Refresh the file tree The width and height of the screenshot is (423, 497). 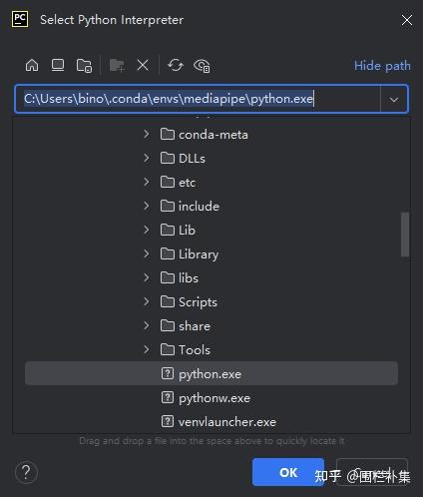[x=176, y=65]
